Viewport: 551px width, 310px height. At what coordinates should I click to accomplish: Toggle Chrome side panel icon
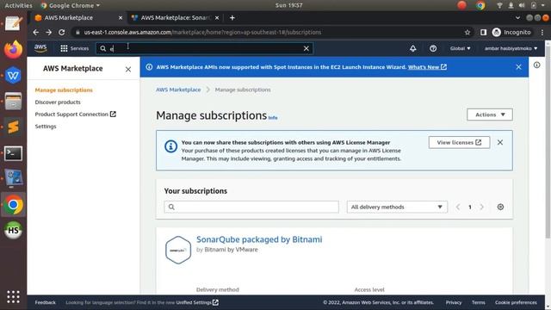[x=484, y=33]
